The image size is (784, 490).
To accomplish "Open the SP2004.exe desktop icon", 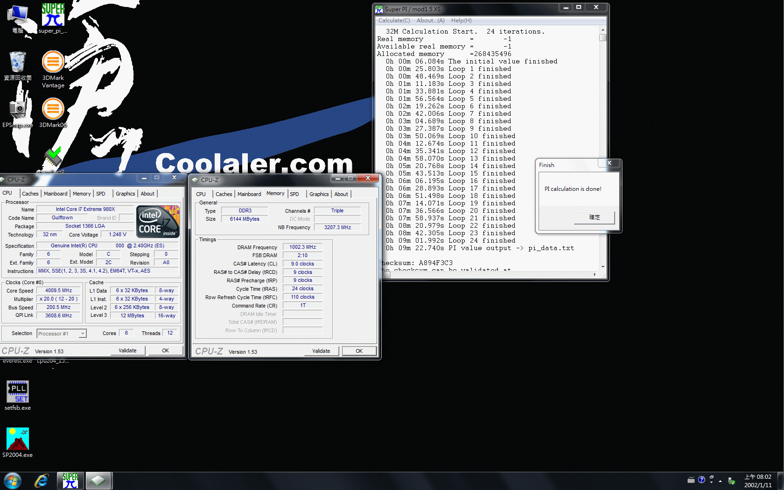I will pyautogui.click(x=18, y=442).
